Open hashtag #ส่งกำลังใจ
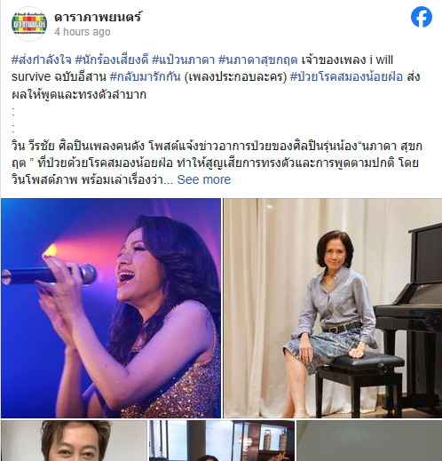The image size is (442, 461). [x=42, y=60]
